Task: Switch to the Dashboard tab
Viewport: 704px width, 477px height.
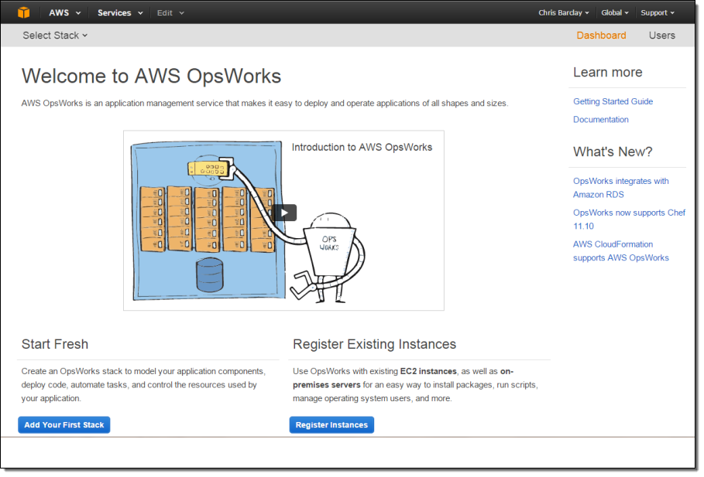Action: pos(601,36)
